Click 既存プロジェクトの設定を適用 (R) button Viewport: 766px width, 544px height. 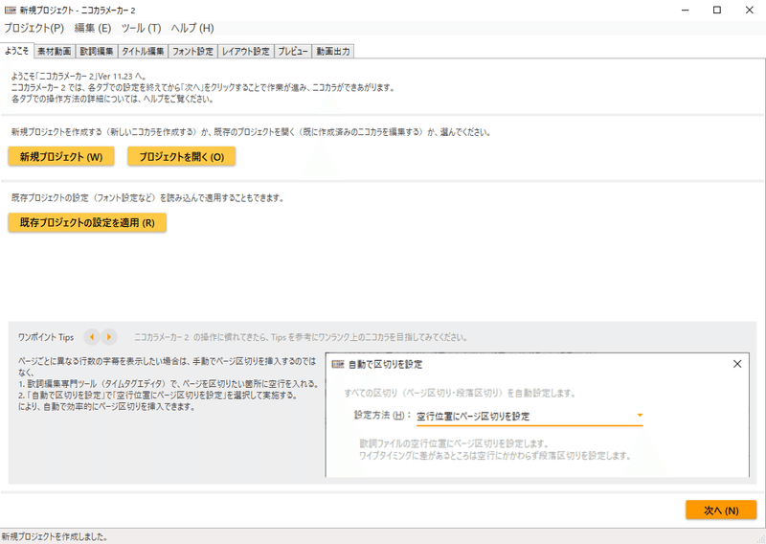click(x=87, y=222)
